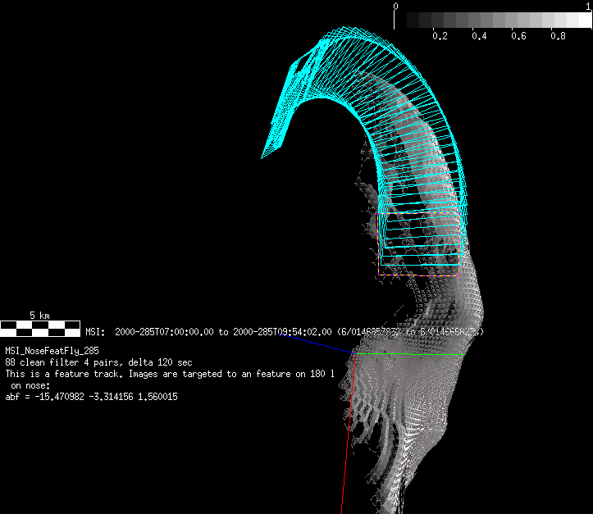
Task: Click the red dashed vertical line
Action: (x=351, y=402)
